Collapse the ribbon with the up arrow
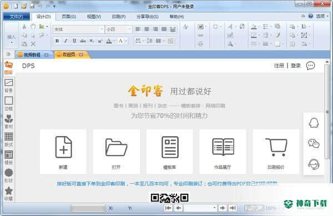Screen dimensions: 333x216 tap(303, 16)
